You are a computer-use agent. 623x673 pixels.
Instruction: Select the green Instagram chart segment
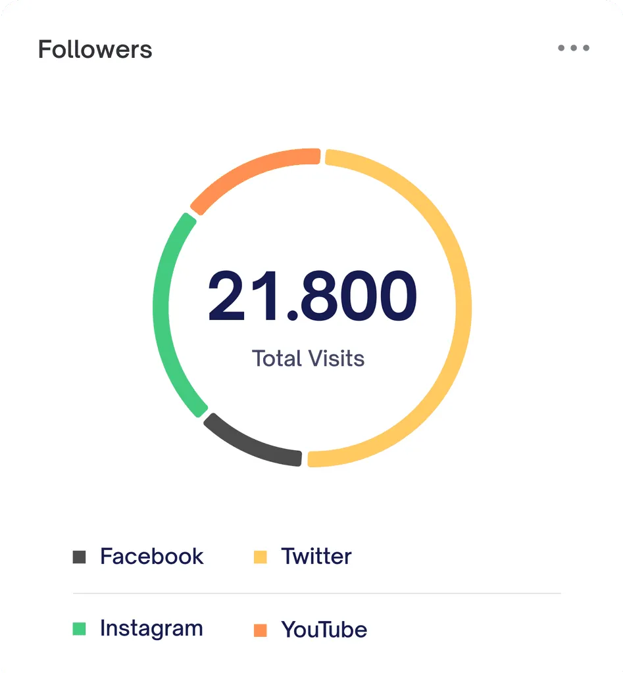[x=162, y=309]
